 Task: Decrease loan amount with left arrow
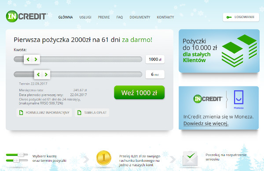pyautogui.click(x=28, y=59)
